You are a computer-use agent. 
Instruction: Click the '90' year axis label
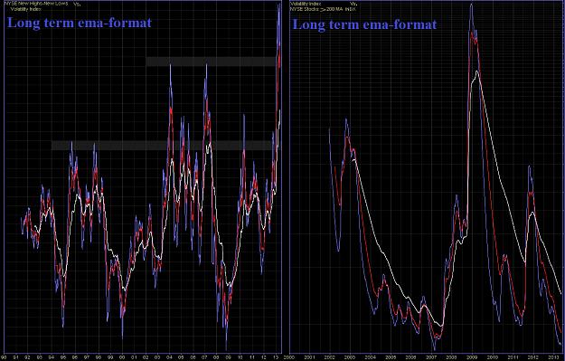pos(4,357)
